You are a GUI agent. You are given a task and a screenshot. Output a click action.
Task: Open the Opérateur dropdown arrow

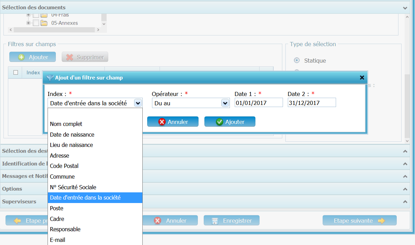coord(225,103)
